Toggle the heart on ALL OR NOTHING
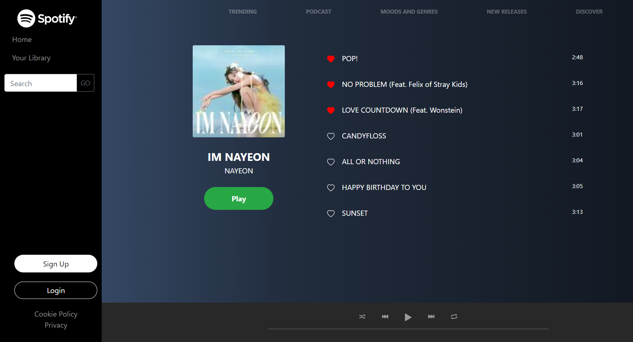 pos(331,162)
